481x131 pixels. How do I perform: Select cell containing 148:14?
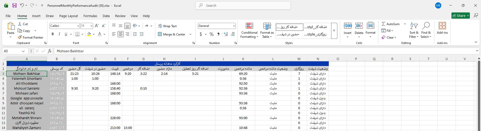(x=115, y=74)
